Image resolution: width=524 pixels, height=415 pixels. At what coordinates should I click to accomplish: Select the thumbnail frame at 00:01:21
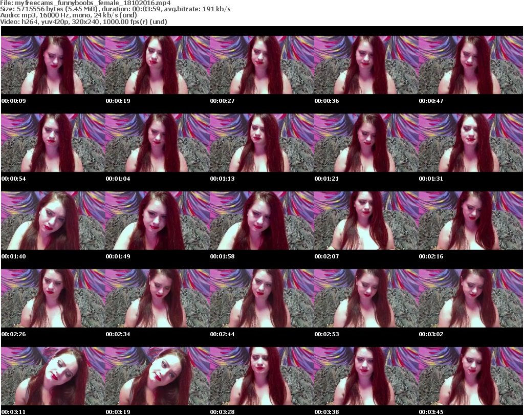(x=366, y=143)
